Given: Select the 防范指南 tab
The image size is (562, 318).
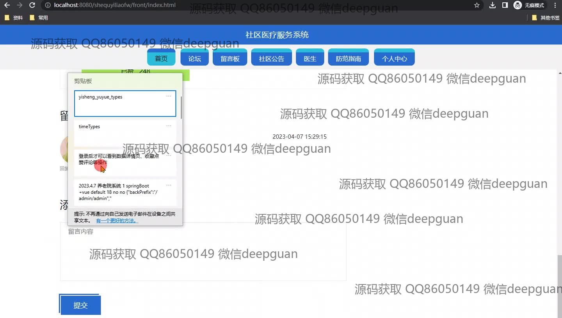Looking at the screenshot, I should pos(348,59).
